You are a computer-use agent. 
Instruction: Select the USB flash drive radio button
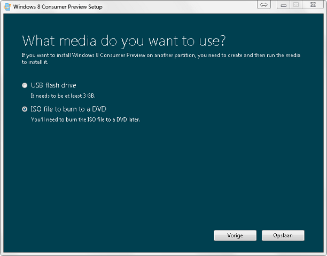24,85
